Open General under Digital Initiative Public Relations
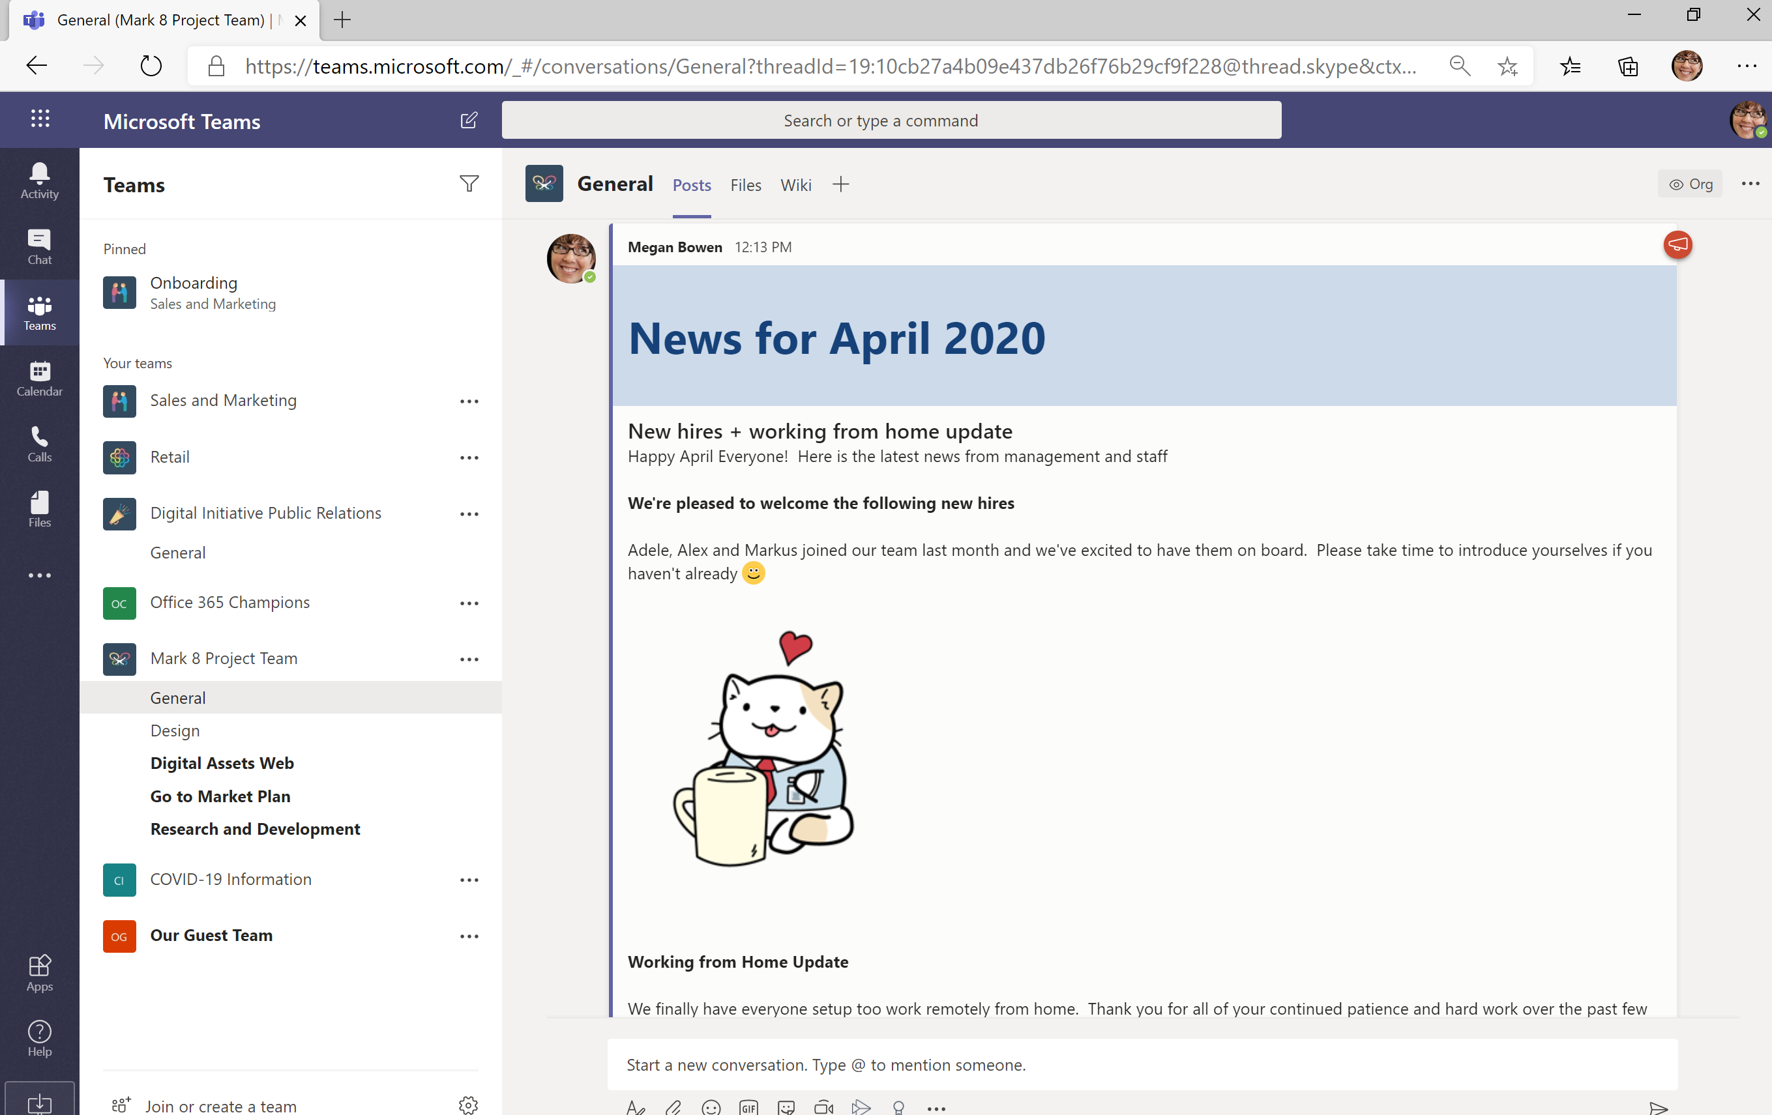 click(x=291, y=553)
